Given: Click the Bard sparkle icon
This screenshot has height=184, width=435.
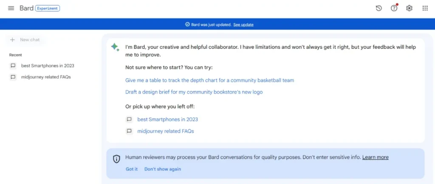Looking at the screenshot, I should point(115,47).
